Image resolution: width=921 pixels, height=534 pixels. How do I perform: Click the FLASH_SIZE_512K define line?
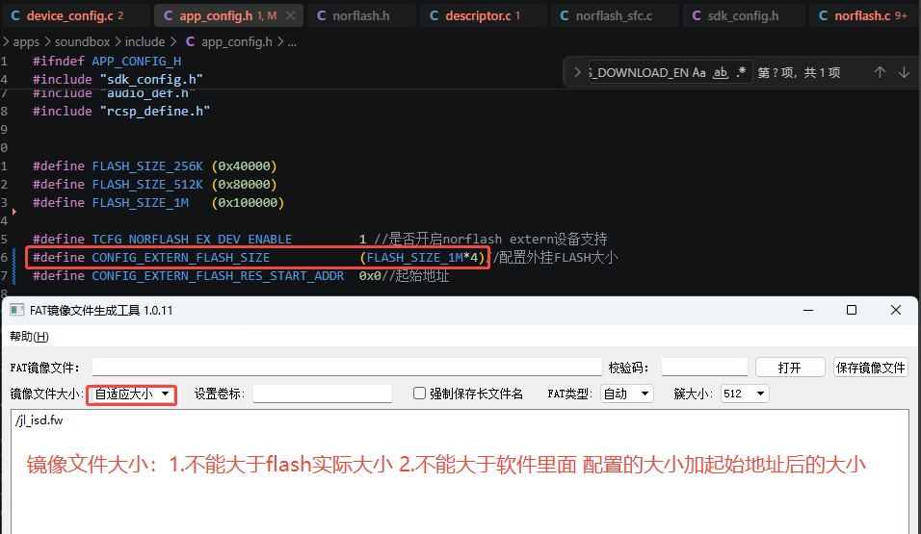(154, 185)
